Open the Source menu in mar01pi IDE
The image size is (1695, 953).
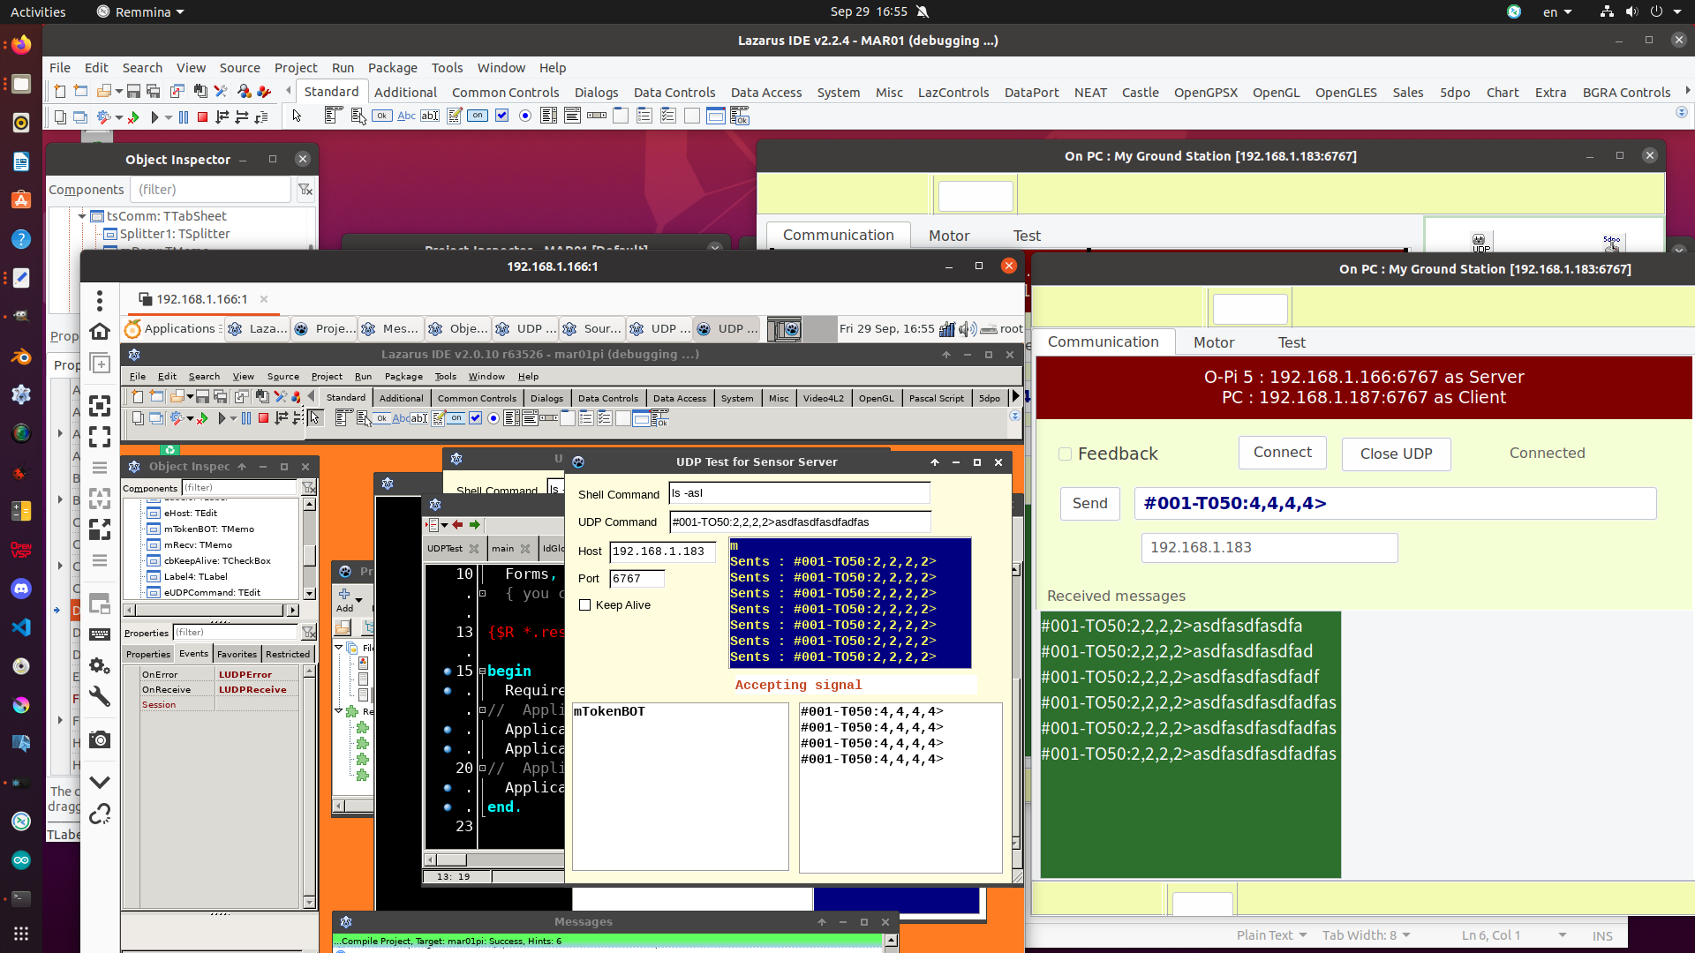click(x=282, y=376)
